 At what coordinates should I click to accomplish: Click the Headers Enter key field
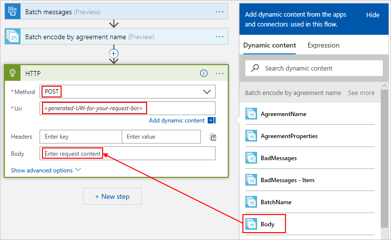click(x=81, y=137)
